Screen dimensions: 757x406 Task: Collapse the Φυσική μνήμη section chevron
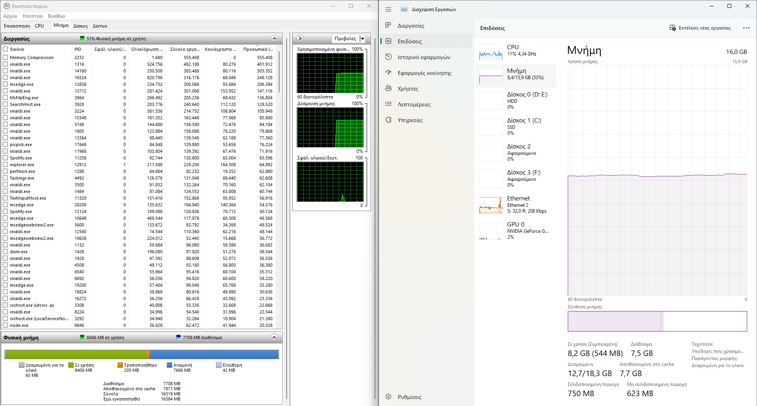[x=274, y=337]
